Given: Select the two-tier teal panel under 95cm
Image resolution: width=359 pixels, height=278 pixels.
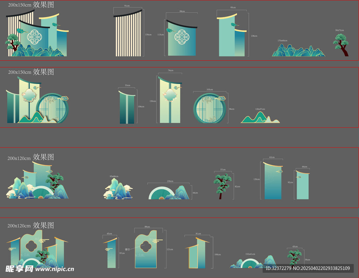Looking at the screenshot, I should pos(232,35).
